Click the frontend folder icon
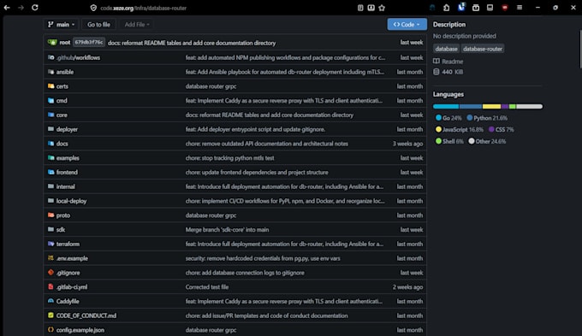The width and height of the screenshot is (582, 336). [50, 172]
